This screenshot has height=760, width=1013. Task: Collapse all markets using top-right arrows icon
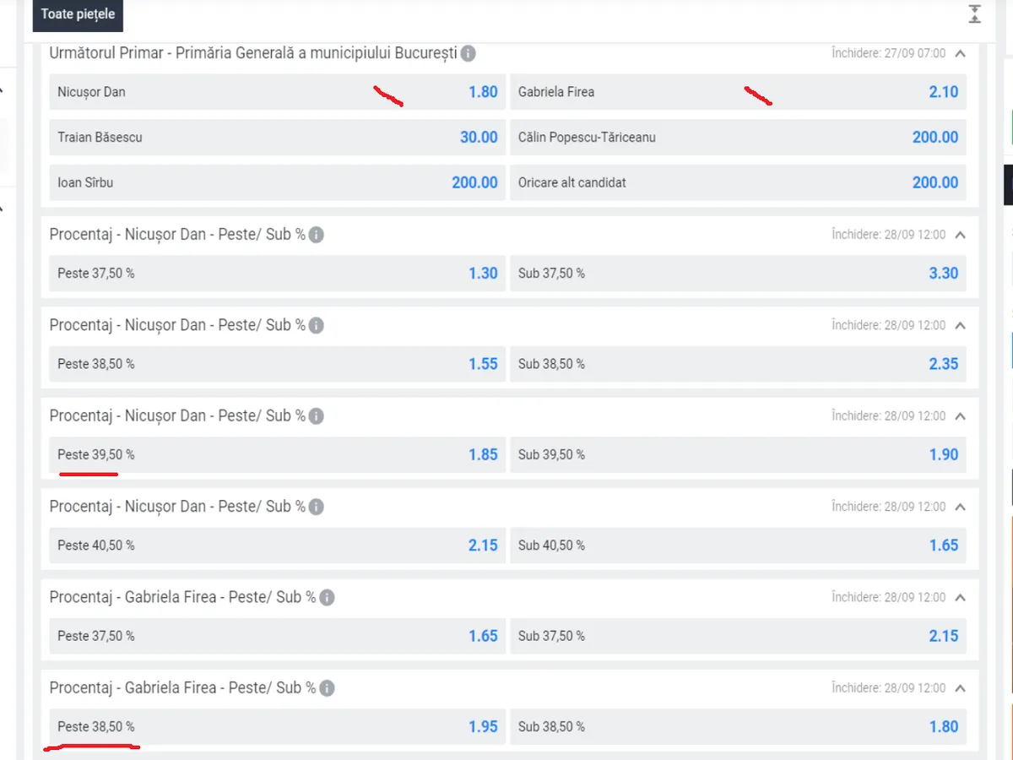(974, 14)
